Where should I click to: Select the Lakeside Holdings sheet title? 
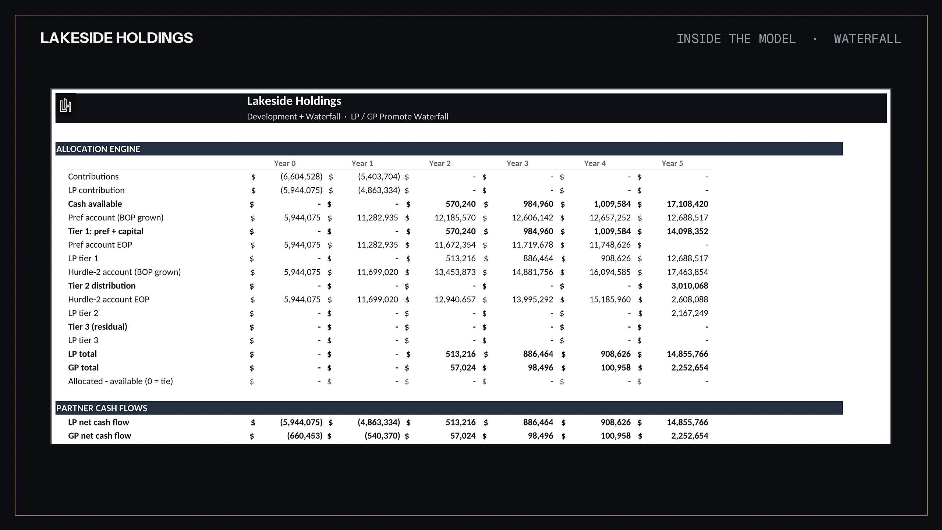(x=294, y=101)
